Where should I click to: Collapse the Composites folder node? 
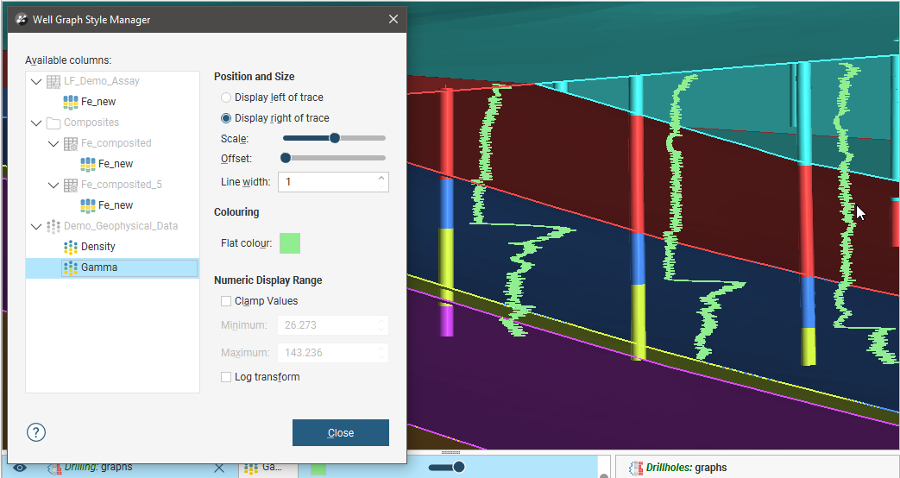click(35, 123)
